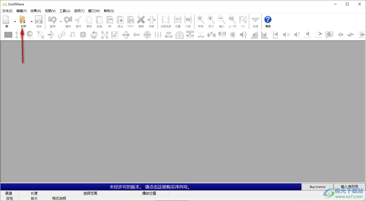Click the 未经许可的版本 purchase banner
Screen dimensions: 366x201
click(x=151, y=187)
